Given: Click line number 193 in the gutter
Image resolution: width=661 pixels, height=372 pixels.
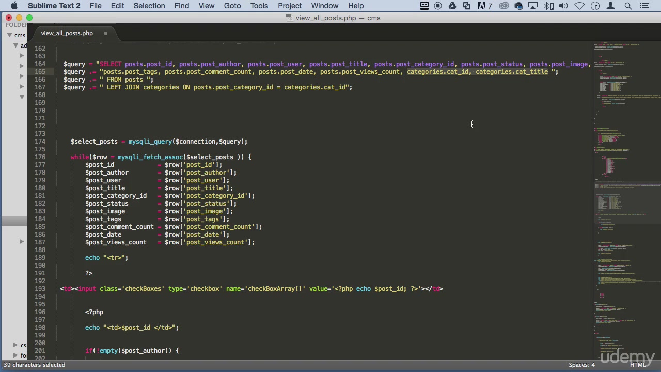Looking at the screenshot, I should 40,289.
